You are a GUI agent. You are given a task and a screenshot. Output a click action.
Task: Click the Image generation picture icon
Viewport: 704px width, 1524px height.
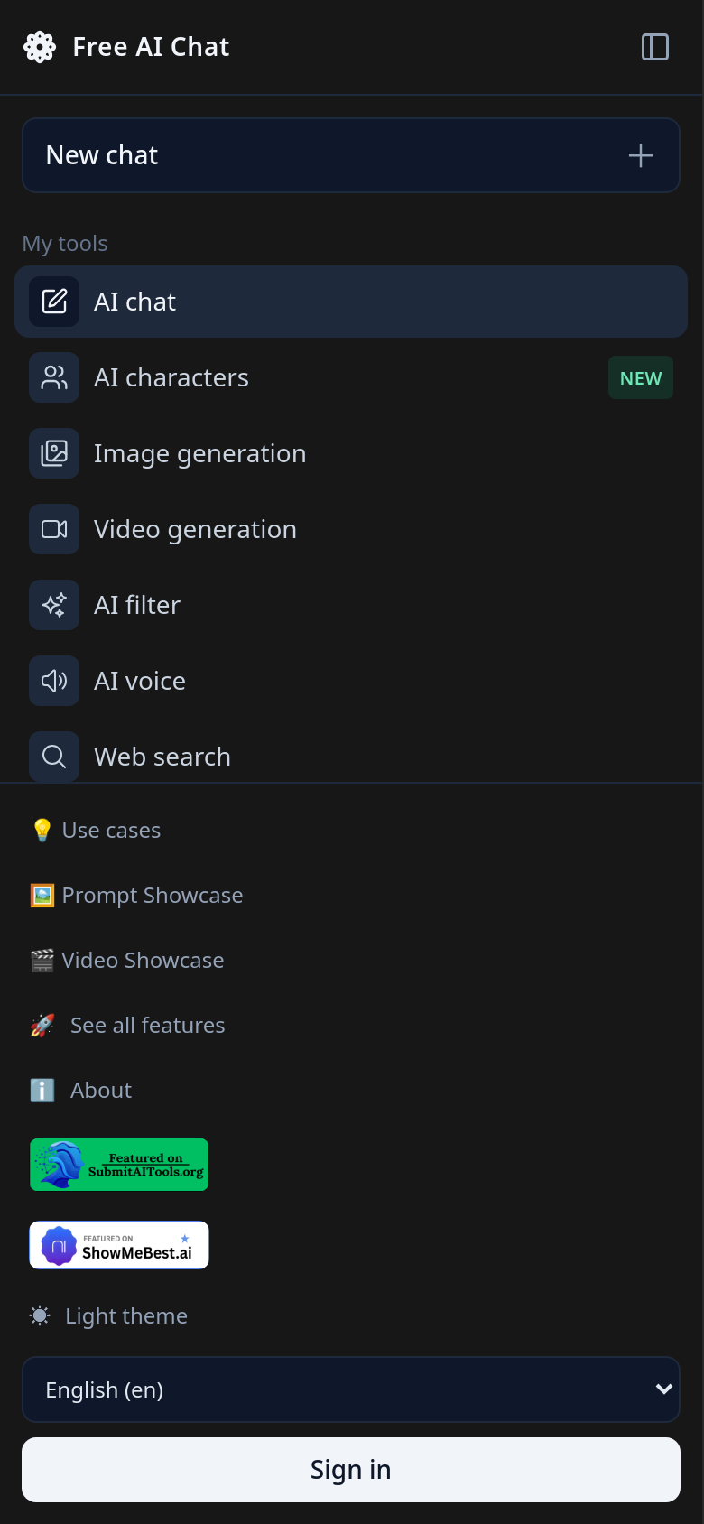(54, 453)
